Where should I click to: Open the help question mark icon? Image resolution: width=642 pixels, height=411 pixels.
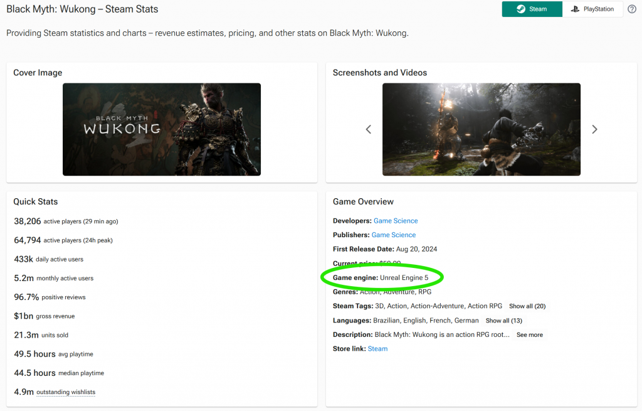coord(632,9)
